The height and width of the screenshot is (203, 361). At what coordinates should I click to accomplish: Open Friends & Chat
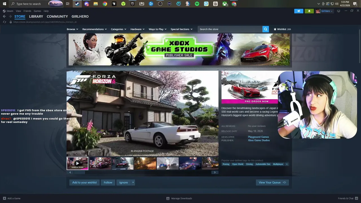coord(348,198)
